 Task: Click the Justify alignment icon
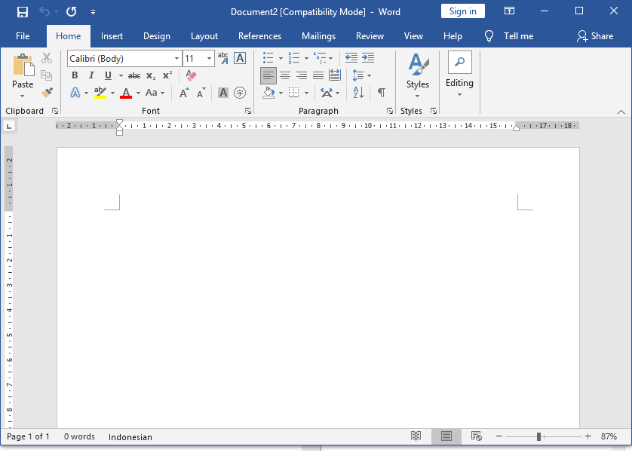tap(318, 75)
